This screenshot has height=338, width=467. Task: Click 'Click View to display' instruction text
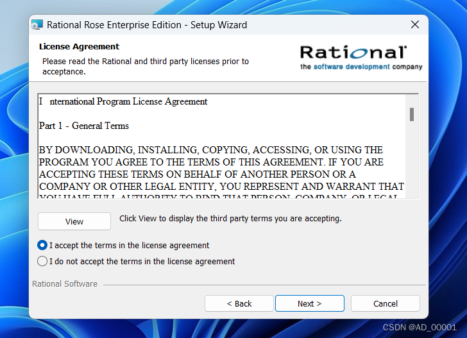tap(230, 219)
